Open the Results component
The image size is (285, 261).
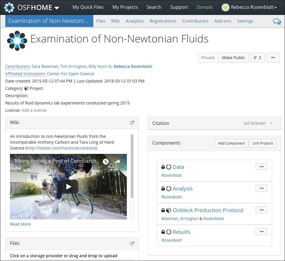pyautogui.click(x=182, y=232)
